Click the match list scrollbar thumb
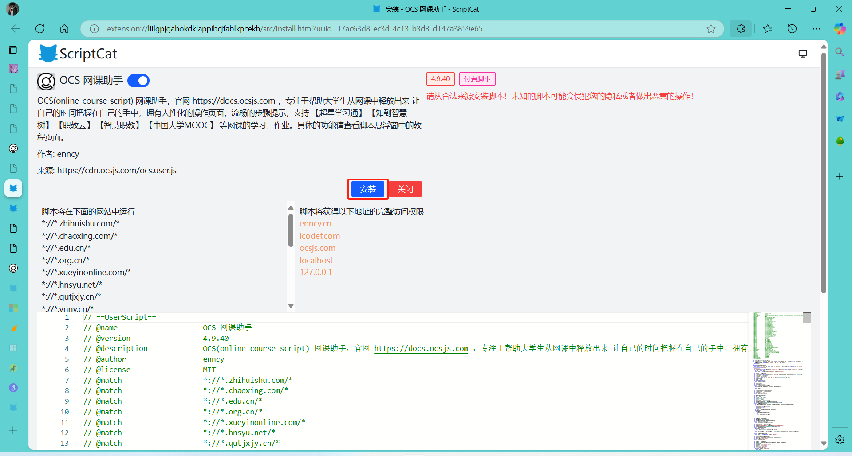852x456 pixels. [291, 230]
